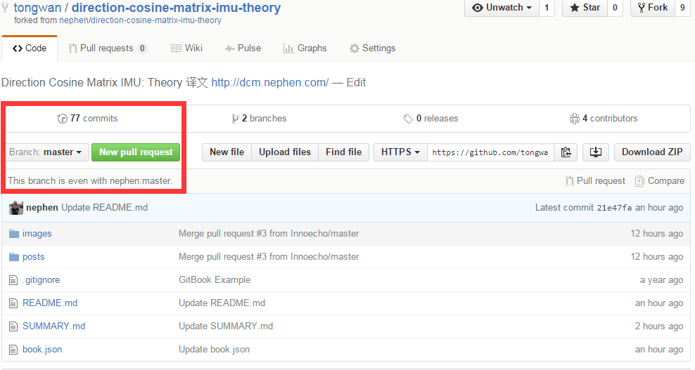Click the book.json file icon

point(14,350)
